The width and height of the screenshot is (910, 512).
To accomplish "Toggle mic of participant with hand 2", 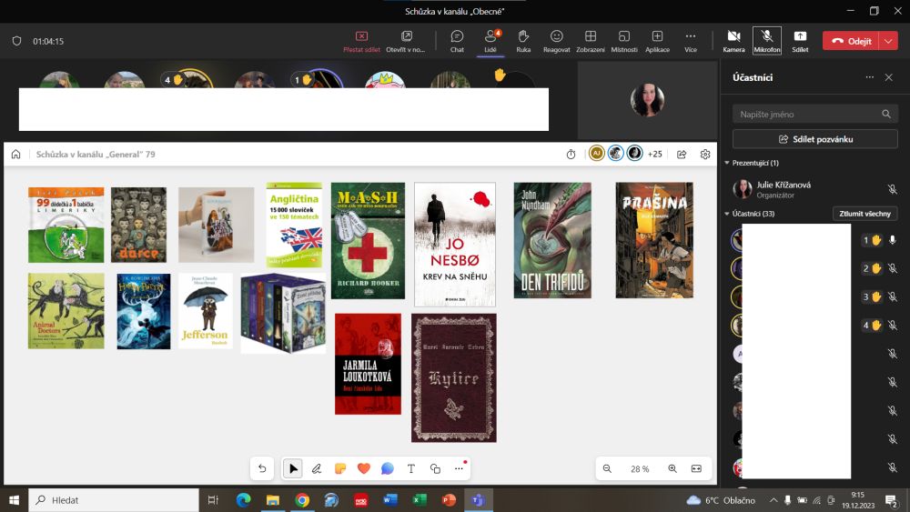I will pyautogui.click(x=892, y=268).
